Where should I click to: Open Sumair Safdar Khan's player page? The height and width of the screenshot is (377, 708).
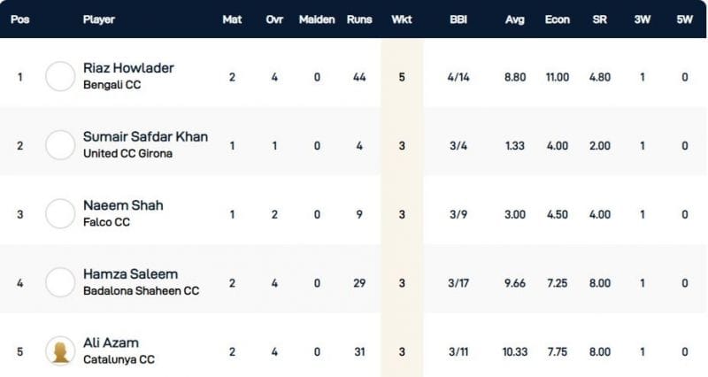[145, 136]
